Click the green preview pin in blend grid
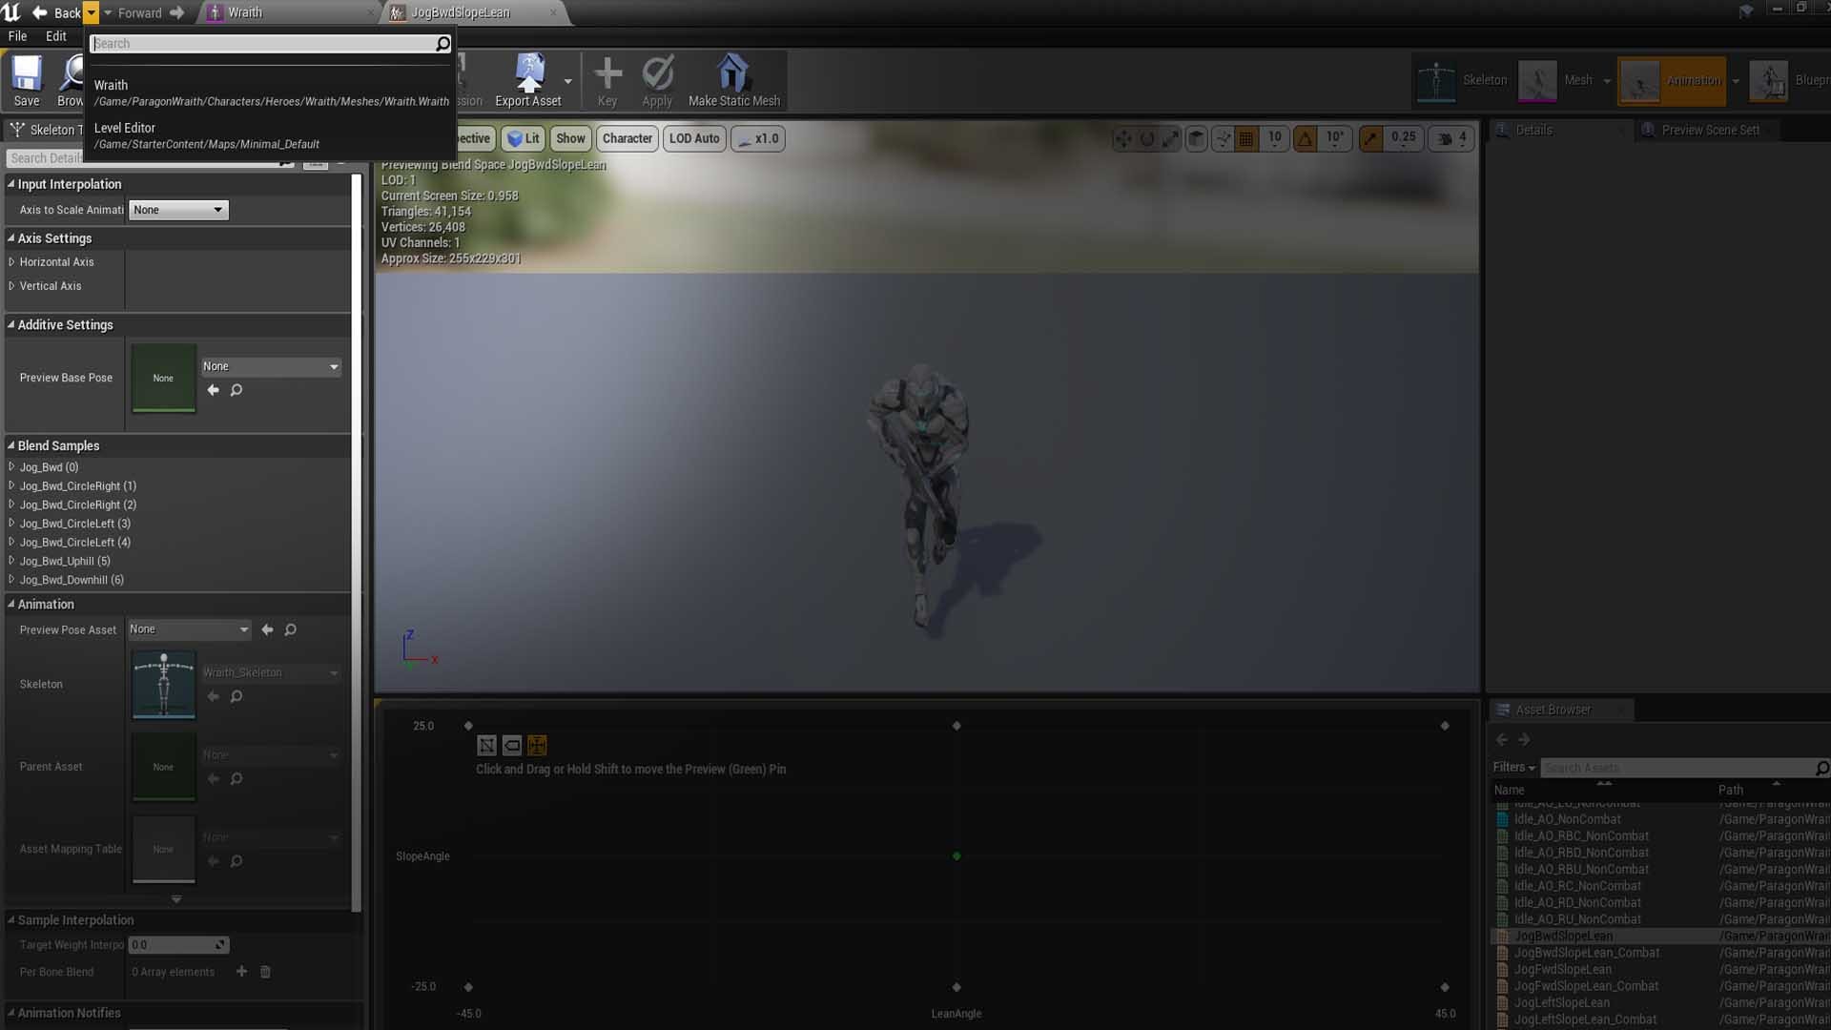Image resolution: width=1831 pixels, height=1030 pixels. click(x=957, y=856)
